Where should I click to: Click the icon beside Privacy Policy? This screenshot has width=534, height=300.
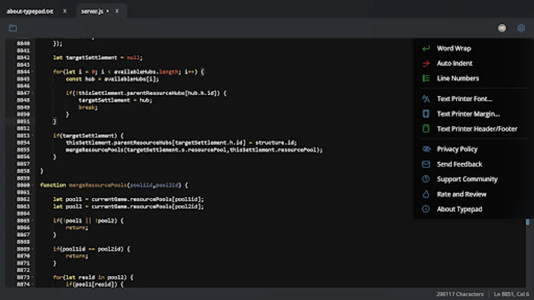click(426, 149)
